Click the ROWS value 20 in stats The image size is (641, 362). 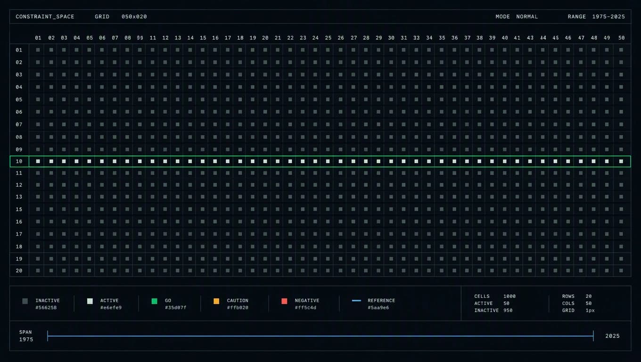(589, 296)
